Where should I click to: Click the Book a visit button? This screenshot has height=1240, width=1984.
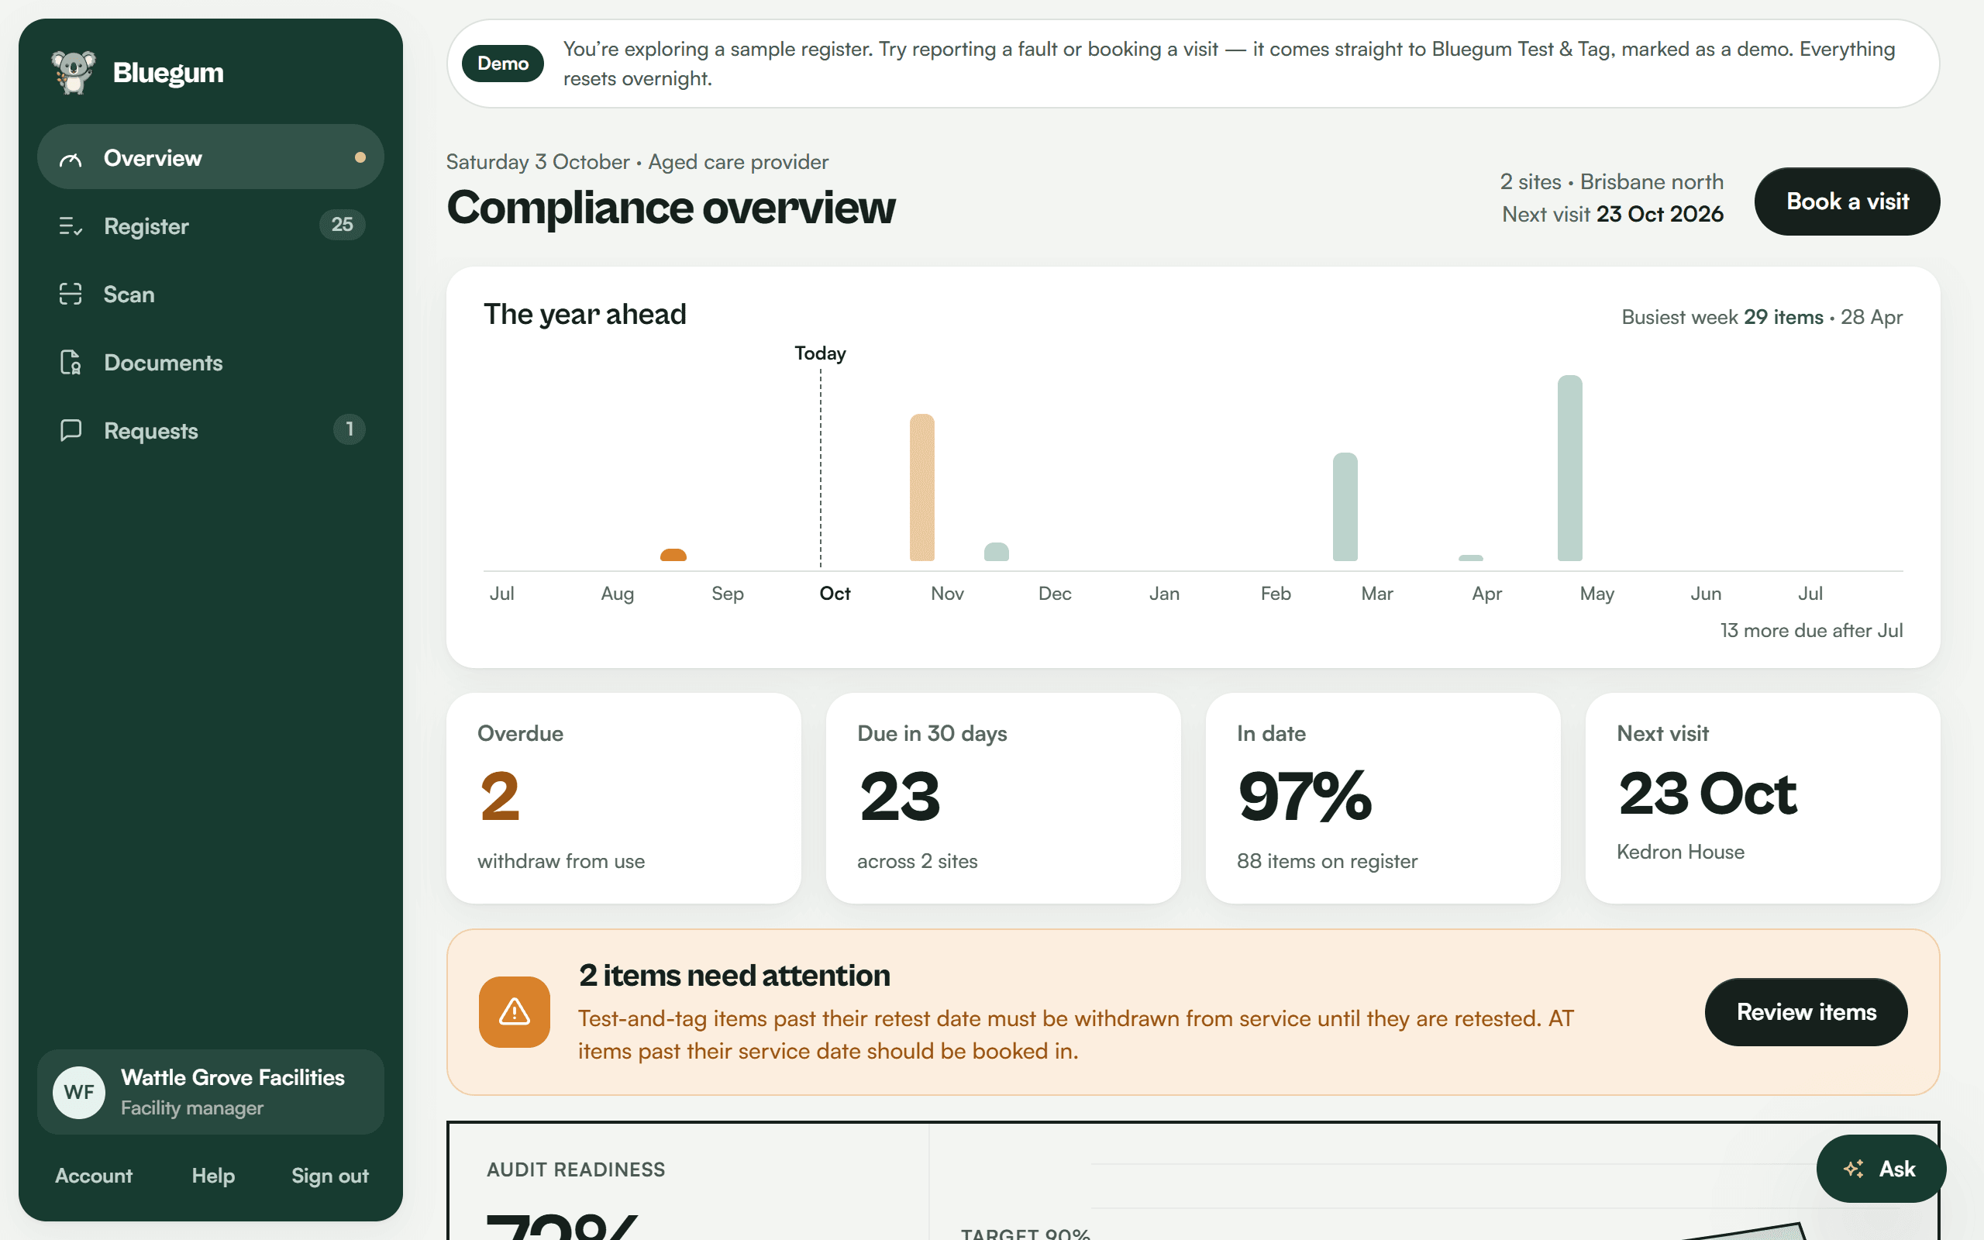(x=1846, y=201)
